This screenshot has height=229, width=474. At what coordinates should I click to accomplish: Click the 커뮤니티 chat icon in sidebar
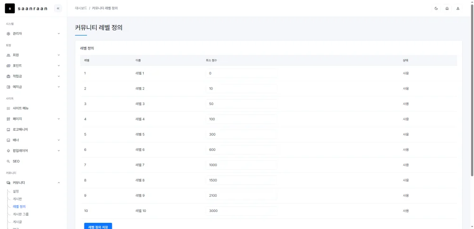point(9,183)
